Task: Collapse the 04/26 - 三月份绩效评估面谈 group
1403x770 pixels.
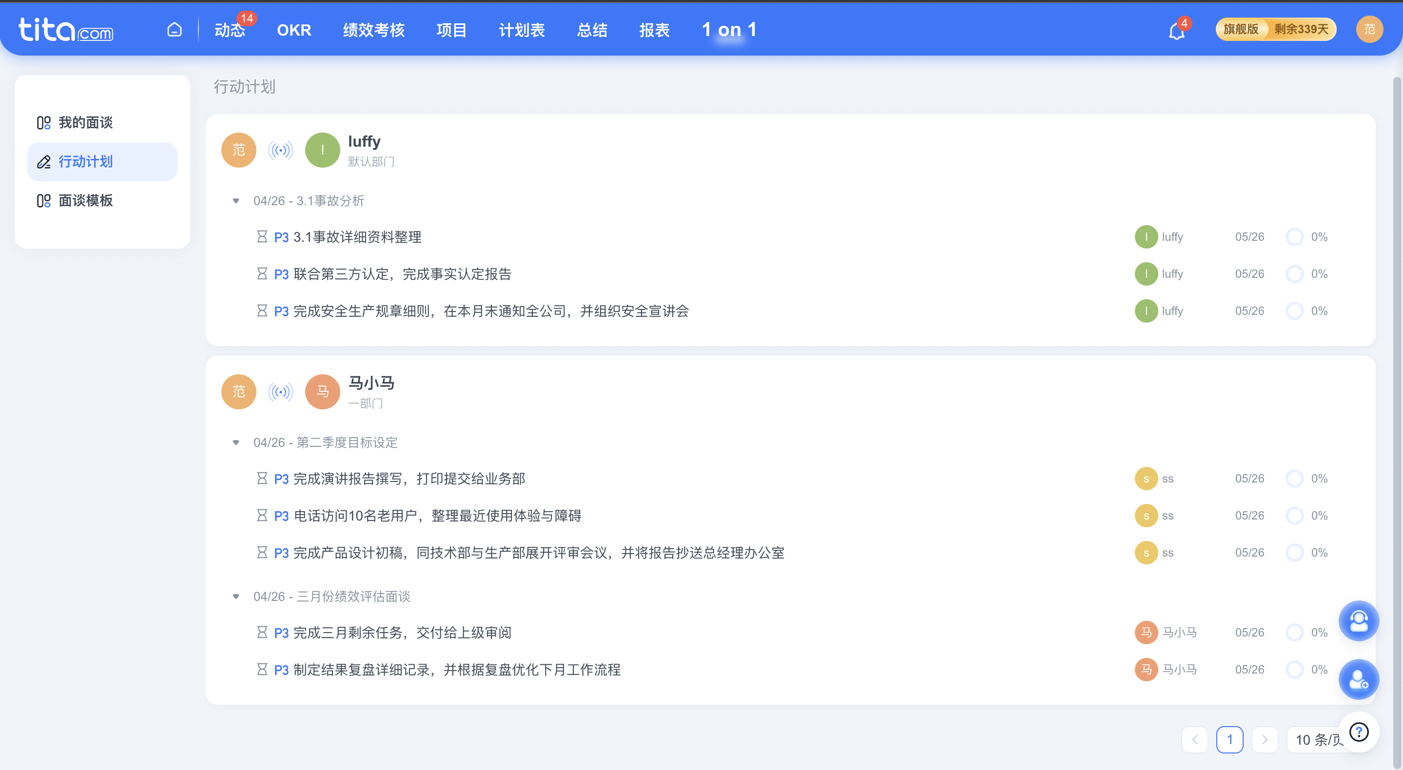Action: tap(236, 597)
